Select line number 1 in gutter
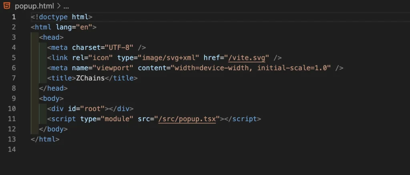 (x=14, y=17)
